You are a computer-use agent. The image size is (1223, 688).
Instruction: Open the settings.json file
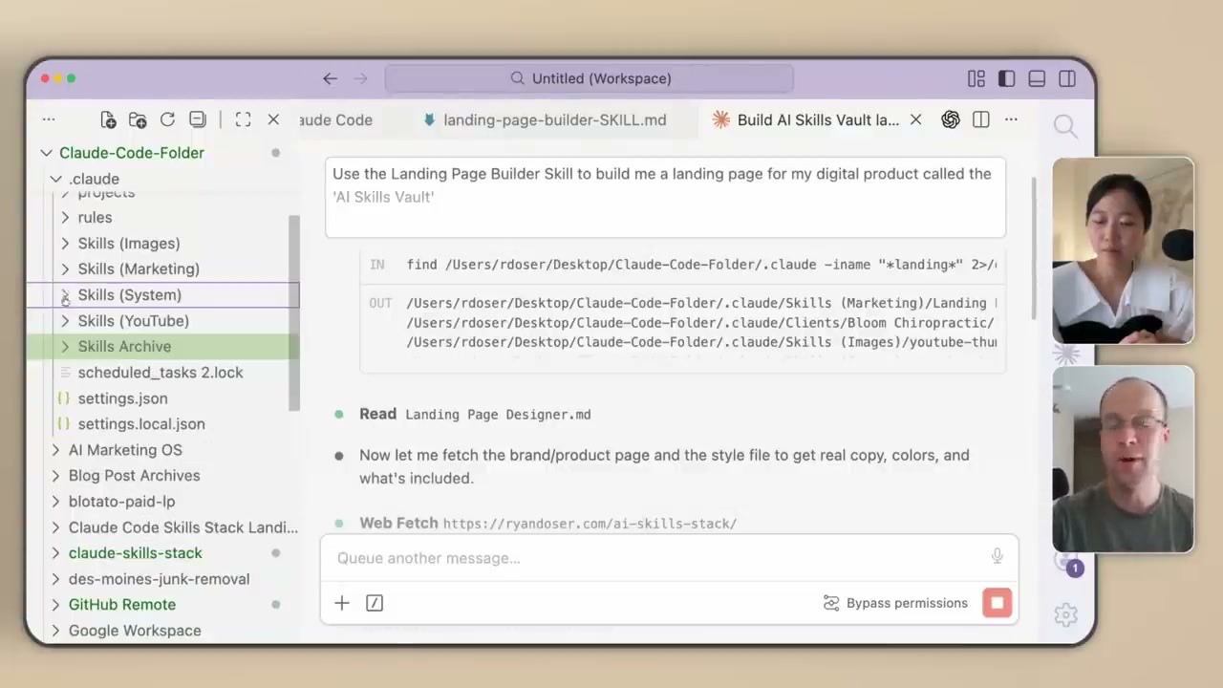(122, 398)
